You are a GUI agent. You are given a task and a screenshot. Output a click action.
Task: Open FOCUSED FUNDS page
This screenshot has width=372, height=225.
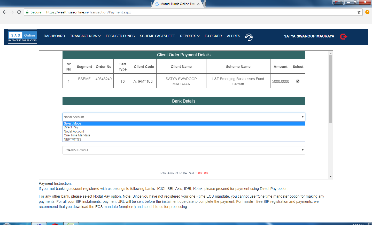coord(120,36)
